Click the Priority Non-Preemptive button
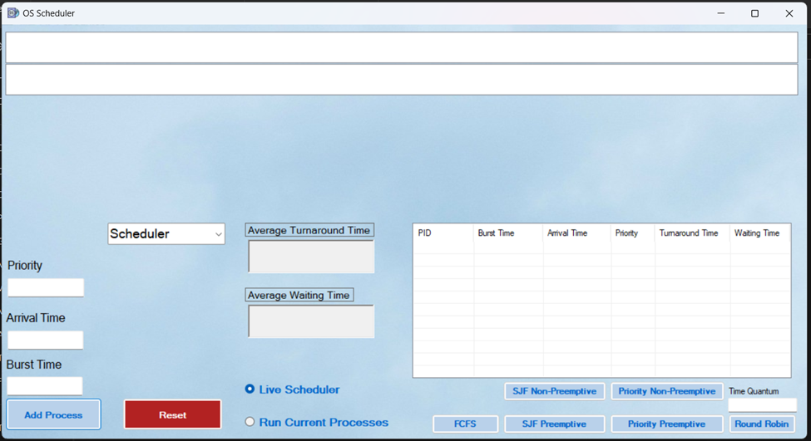This screenshot has height=441, width=811. point(667,391)
